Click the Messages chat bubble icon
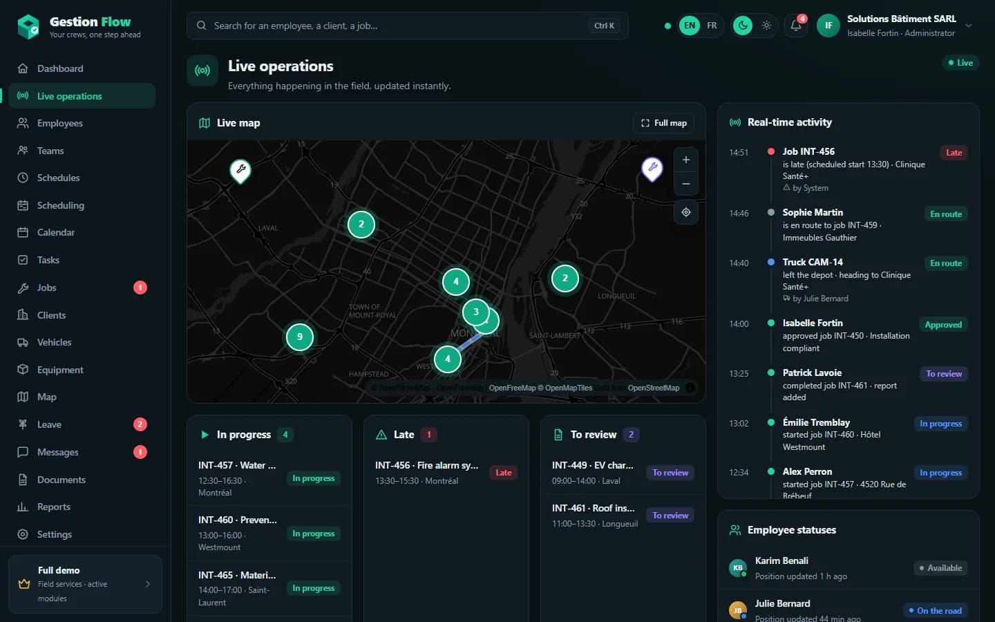The height and width of the screenshot is (622, 995). coord(23,452)
